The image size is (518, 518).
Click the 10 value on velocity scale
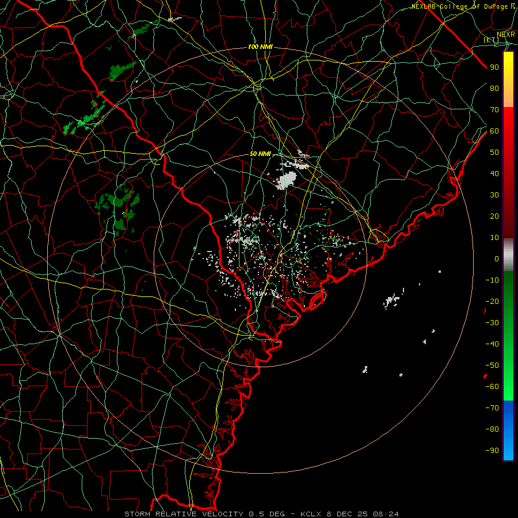(494, 238)
